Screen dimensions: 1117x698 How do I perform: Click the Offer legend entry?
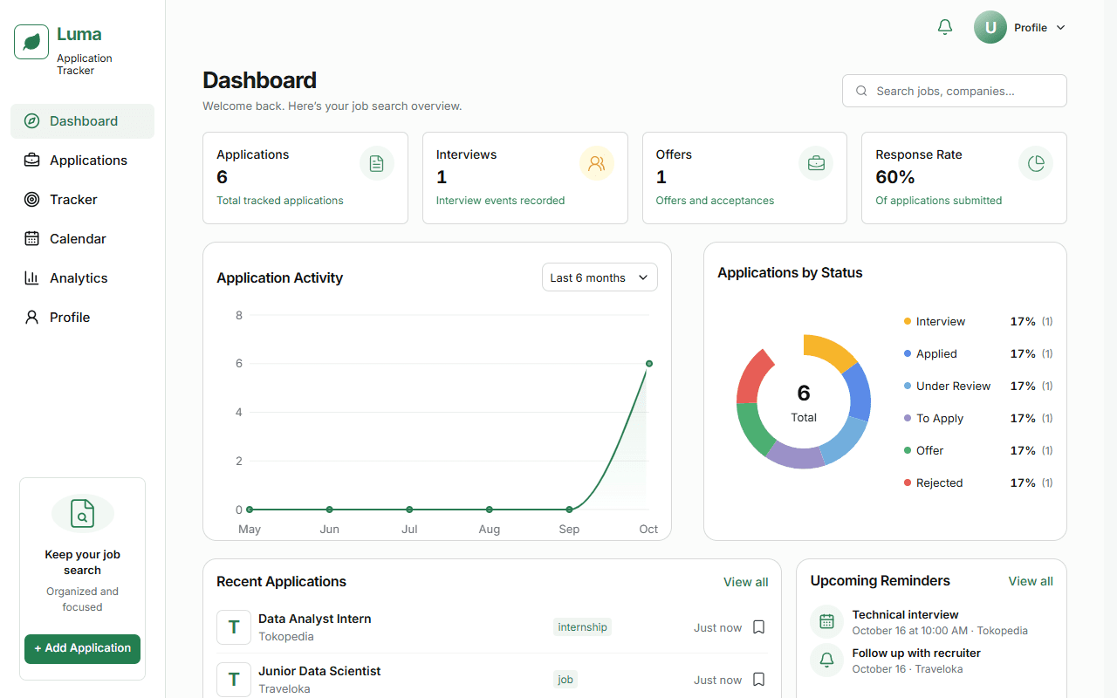[x=978, y=450]
